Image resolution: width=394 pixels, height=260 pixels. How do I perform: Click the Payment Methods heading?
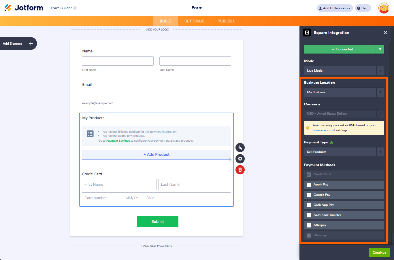point(320,165)
